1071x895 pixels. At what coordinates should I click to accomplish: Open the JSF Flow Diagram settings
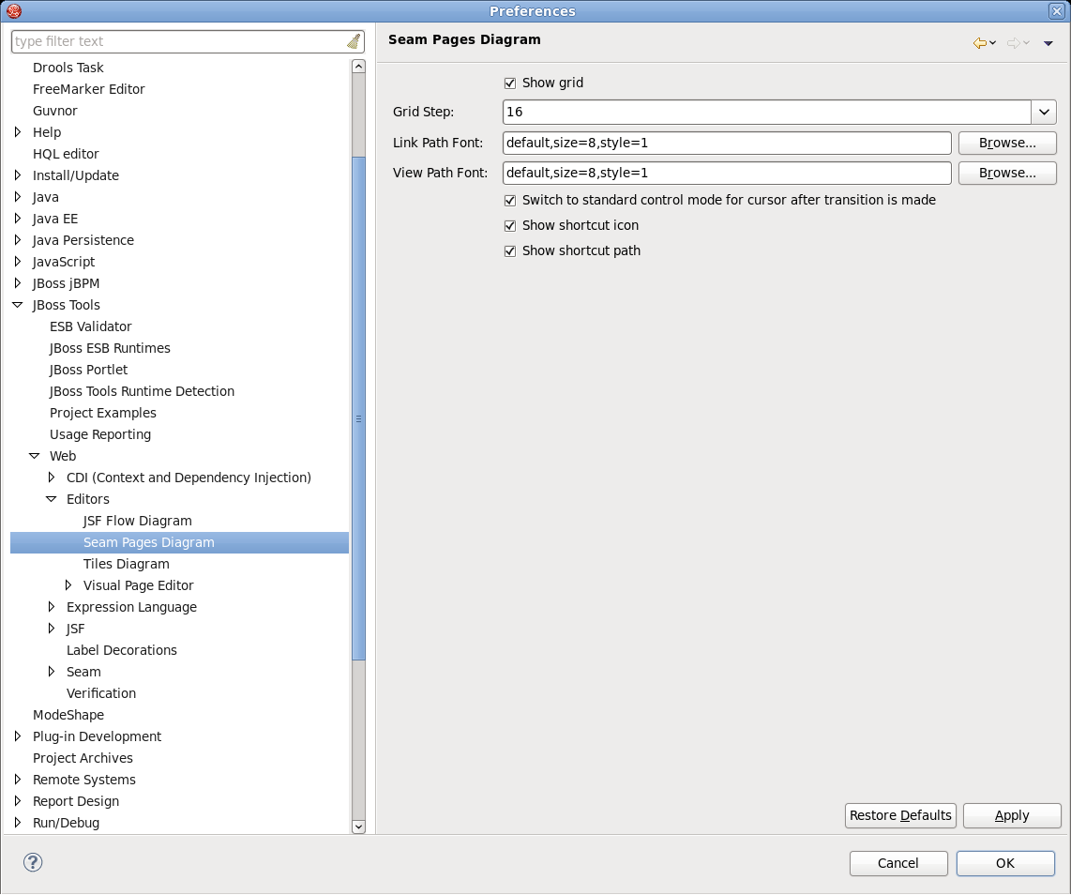click(x=137, y=520)
